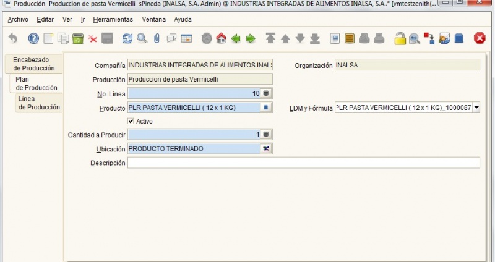Viewport: 495px width, 262px height.
Task: Refresh data with the blue arrows icon
Action: pos(127,38)
